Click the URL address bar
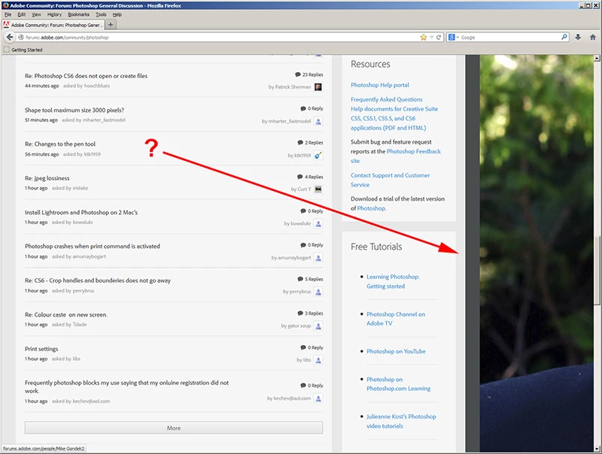This screenshot has width=602, height=454. (x=218, y=37)
